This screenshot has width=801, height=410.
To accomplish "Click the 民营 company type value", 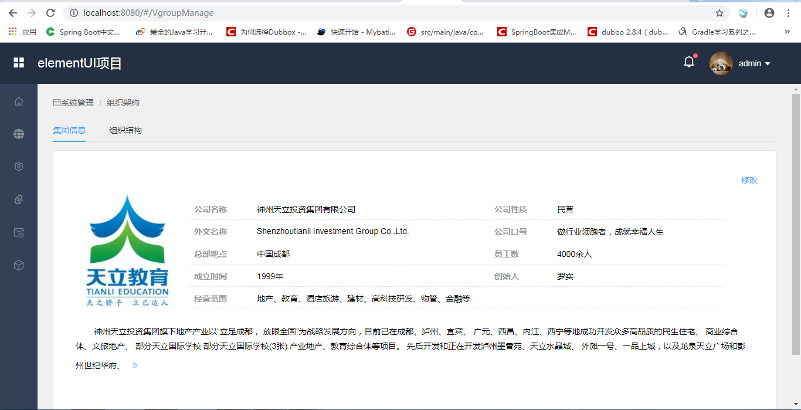I will (565, 209).
